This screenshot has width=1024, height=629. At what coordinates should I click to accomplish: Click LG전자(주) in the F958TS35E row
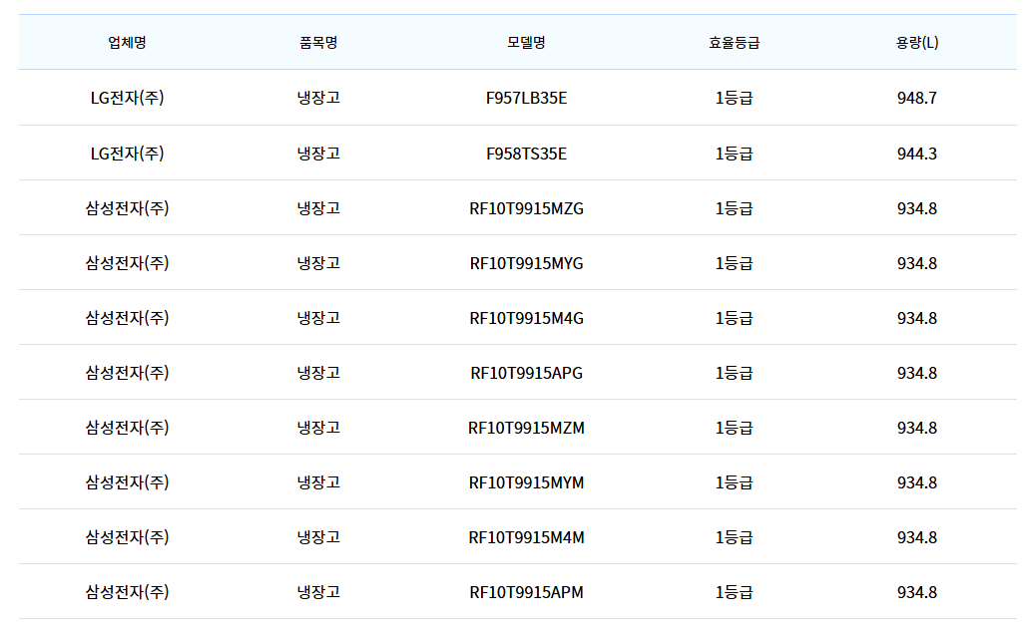coord(128,154)
